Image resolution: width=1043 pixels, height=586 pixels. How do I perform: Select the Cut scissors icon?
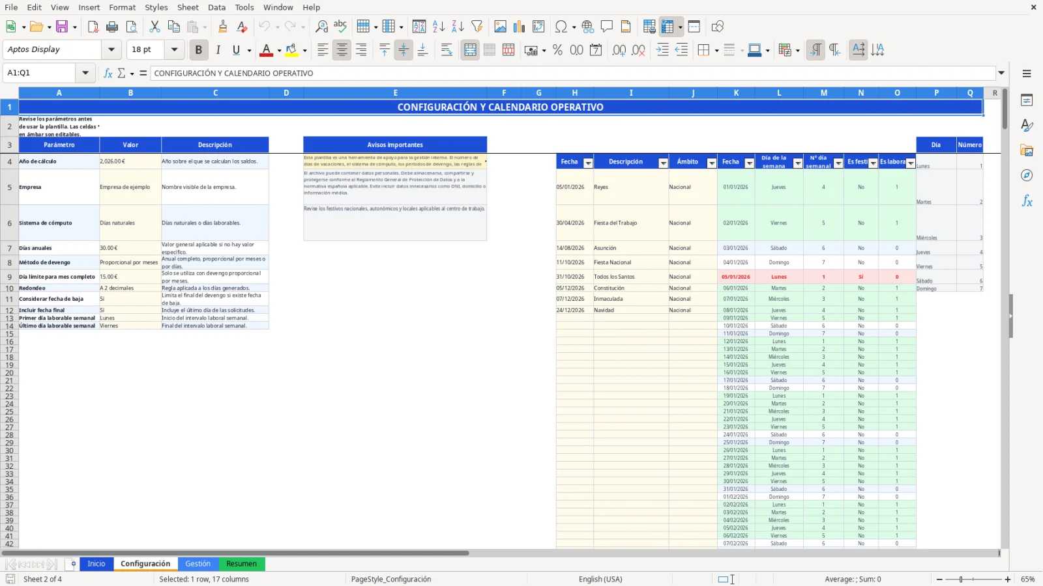[154, 27]
